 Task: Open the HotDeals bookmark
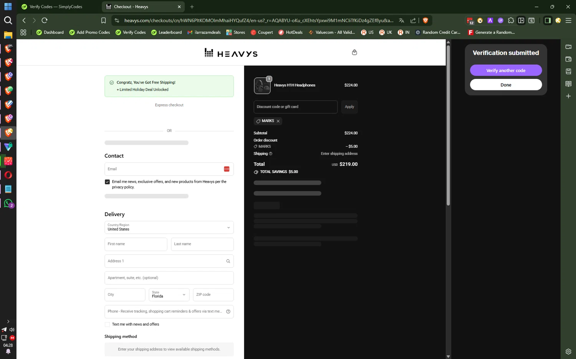290,33
